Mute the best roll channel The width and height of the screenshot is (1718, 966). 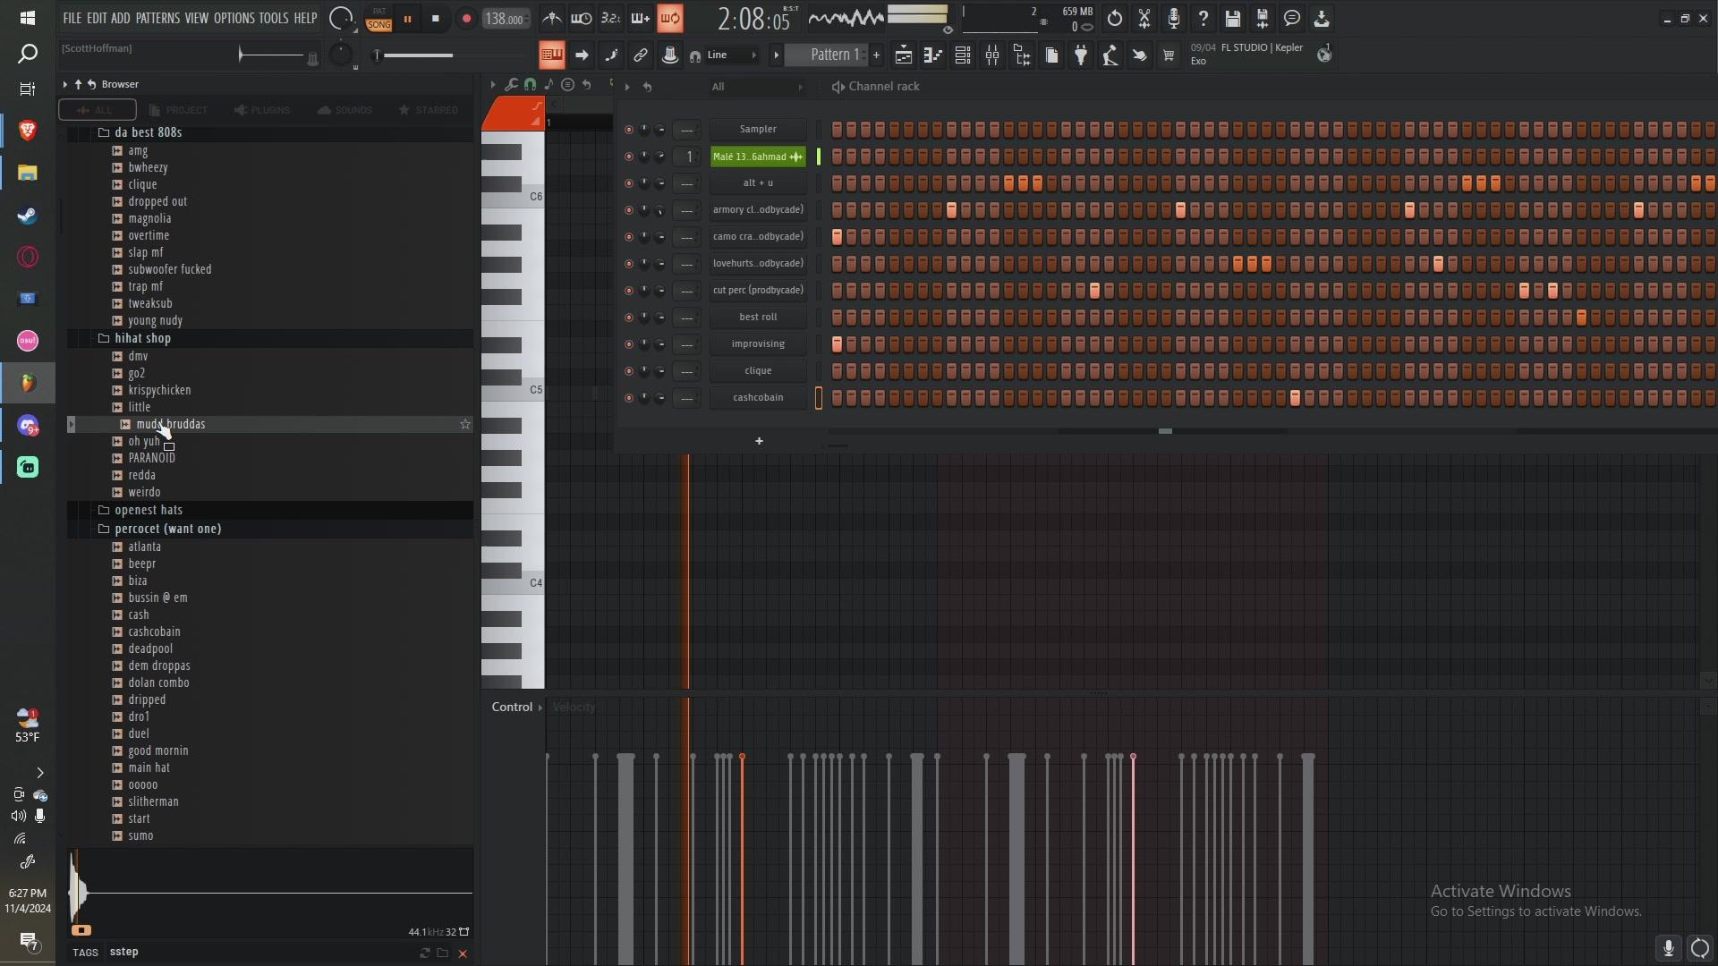pos(629,318)
